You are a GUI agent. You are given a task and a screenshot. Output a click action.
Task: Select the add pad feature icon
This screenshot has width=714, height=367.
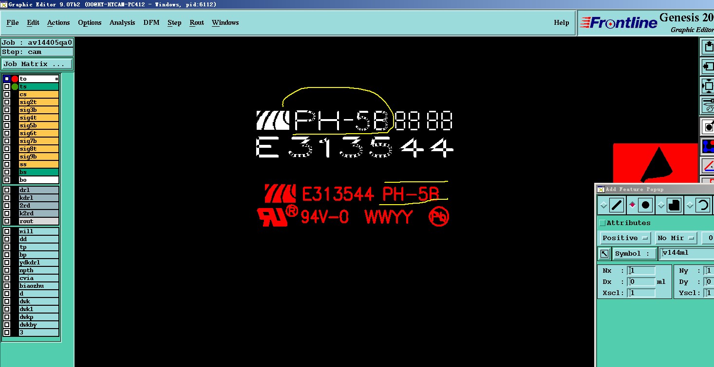[645, 205]
